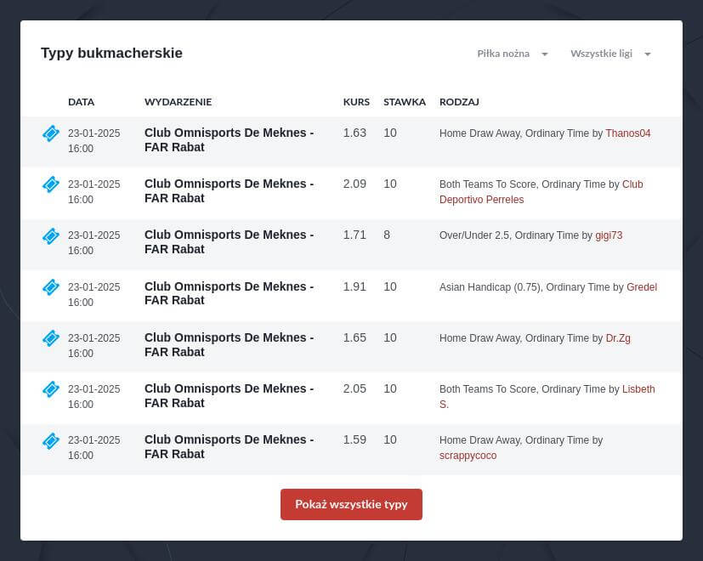Click the odds value 1.65

(x=354, y=337)
